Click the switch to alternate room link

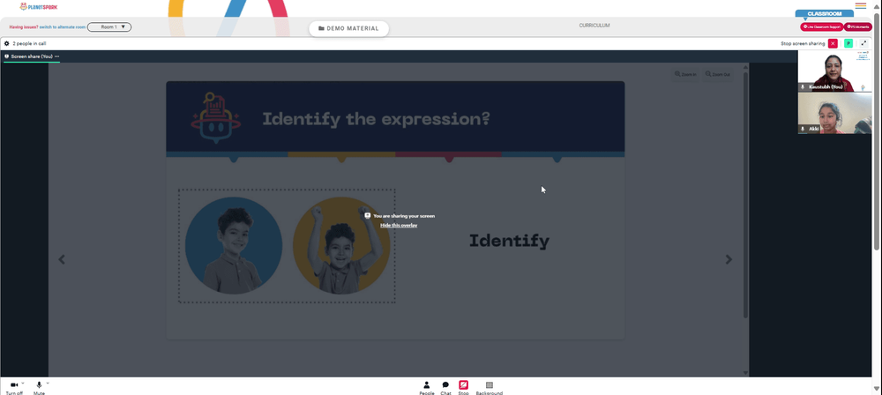coord(63,27)
